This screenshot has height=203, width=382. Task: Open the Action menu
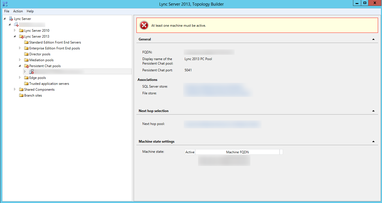[x=18, y=11]
